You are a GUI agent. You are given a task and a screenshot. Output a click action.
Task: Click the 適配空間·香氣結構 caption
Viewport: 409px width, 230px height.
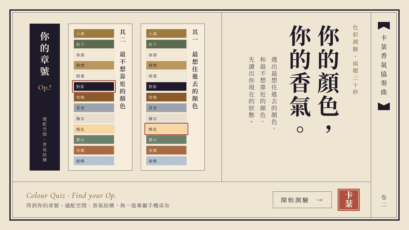pos(45,139)
